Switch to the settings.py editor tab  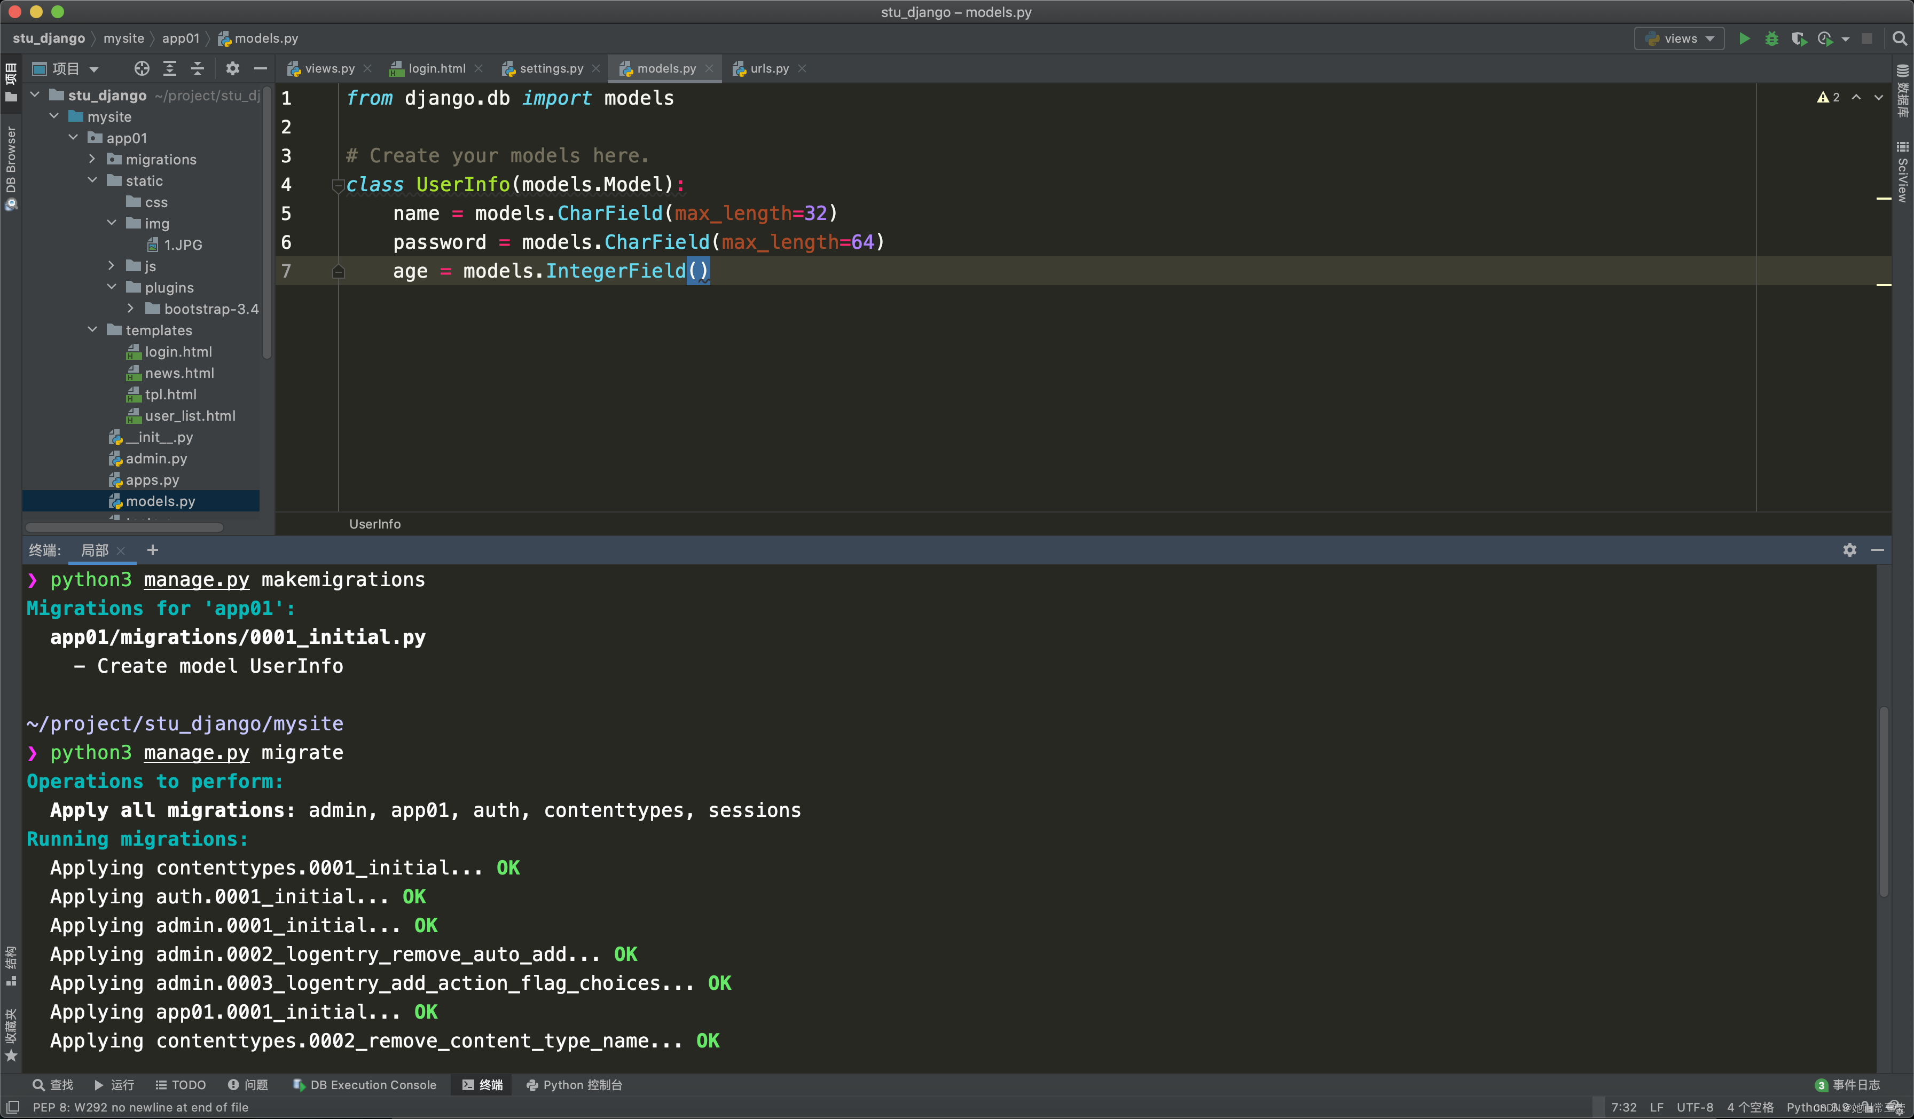(551, 68)
